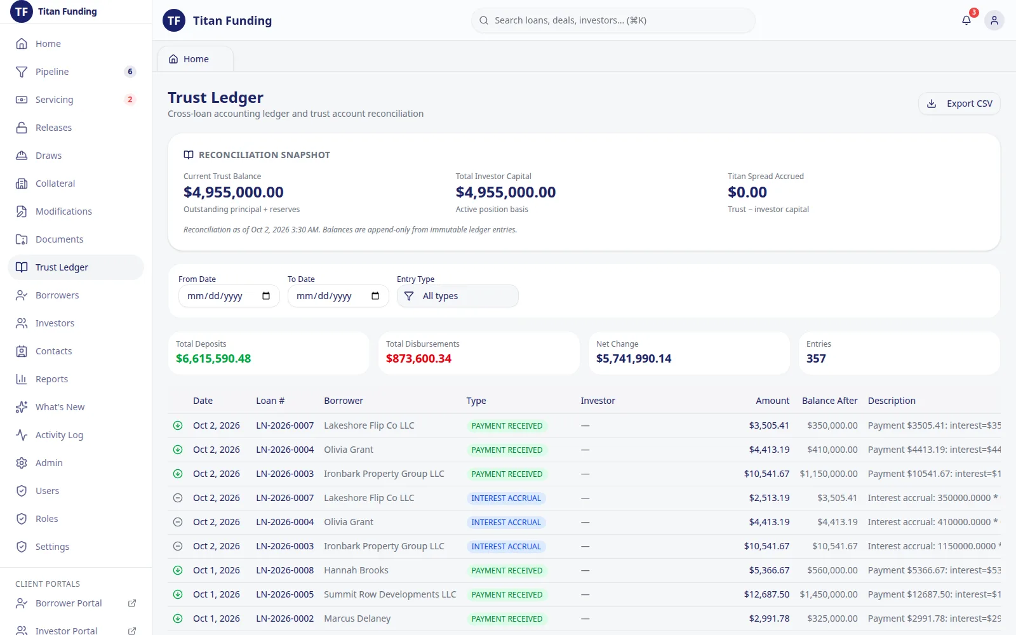The image size is (1016, 635).
Task: Click the Investors people icon
Action: tap(22, 323)
